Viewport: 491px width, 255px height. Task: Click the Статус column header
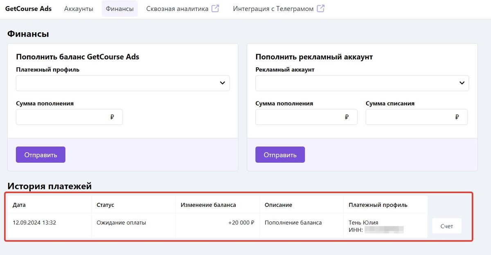(133, 204)
